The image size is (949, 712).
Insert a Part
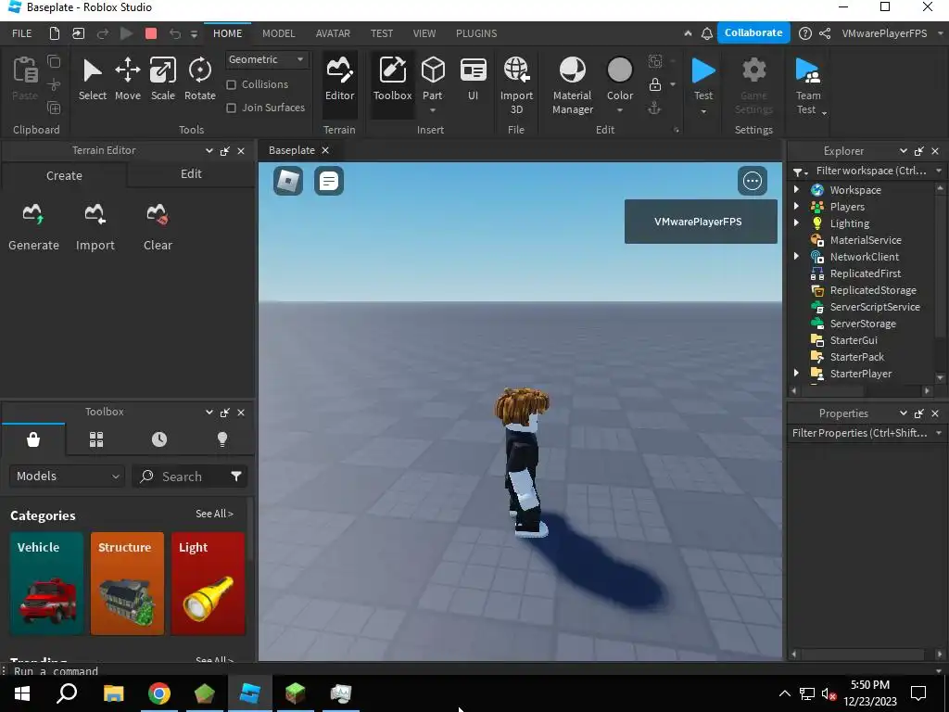pos(433,78)
